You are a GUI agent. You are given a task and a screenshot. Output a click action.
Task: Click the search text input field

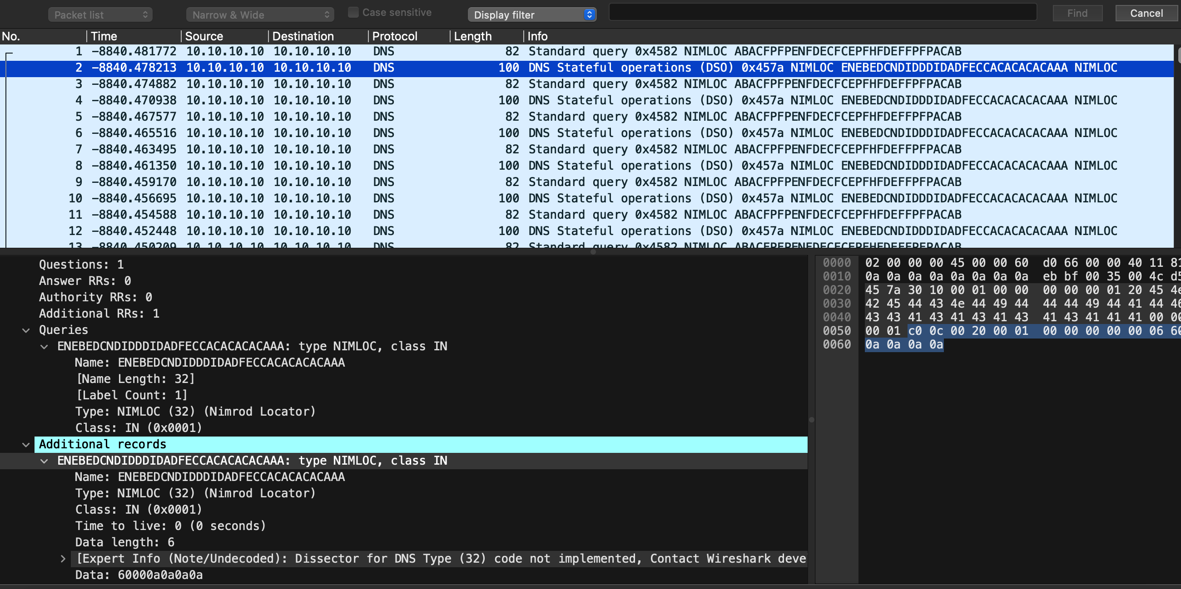pos(823,12)
